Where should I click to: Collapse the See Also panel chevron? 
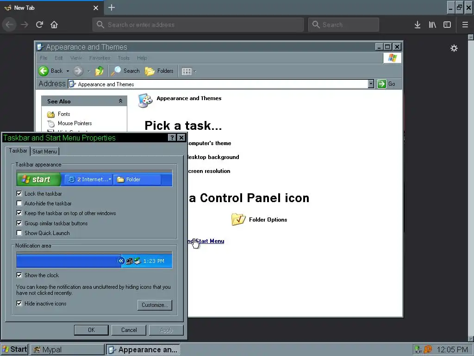pyautogui.click(x=120, y=101)
